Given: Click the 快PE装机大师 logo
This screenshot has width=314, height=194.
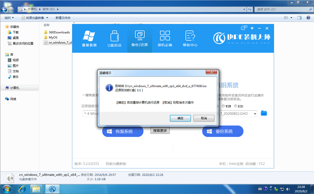Looking at the screenshot, I should (x=242, y=38).
